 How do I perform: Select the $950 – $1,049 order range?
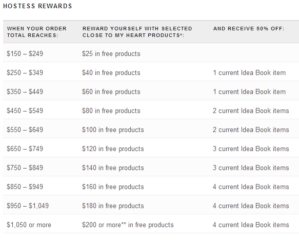point(28,206)
